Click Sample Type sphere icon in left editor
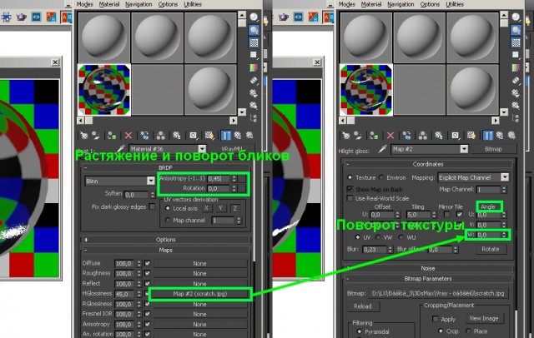534x338 pixels. pyautogui.click(x=254, y=17)
